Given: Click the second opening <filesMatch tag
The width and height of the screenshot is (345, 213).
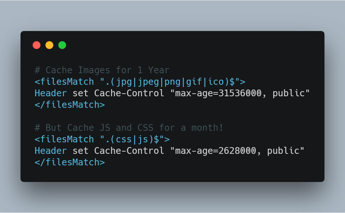Looking at the screenshot, I should [64, 139].
